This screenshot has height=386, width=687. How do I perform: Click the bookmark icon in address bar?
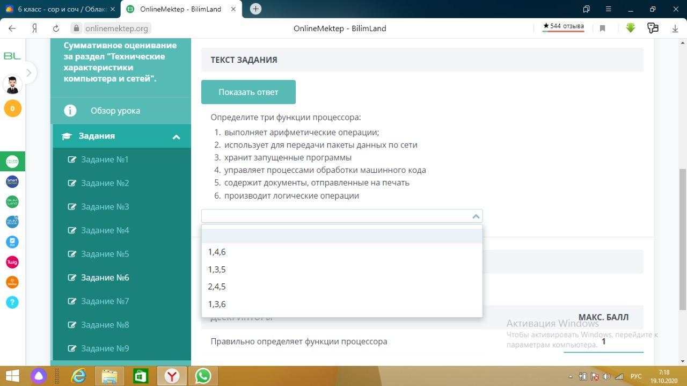tap(602, 28)
